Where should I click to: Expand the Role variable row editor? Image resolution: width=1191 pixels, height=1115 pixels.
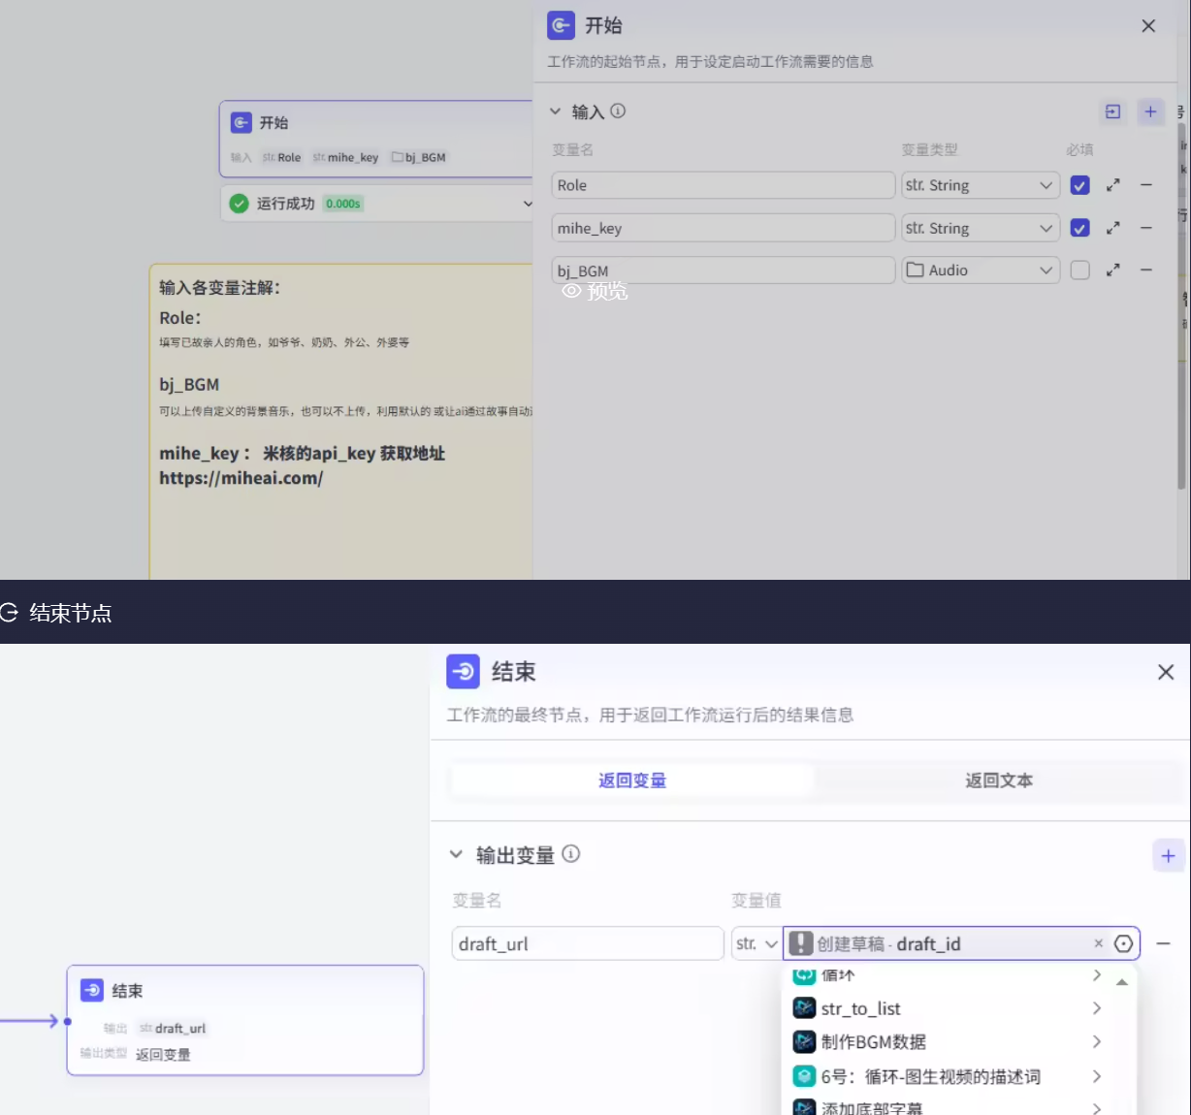pos(1112,185)
